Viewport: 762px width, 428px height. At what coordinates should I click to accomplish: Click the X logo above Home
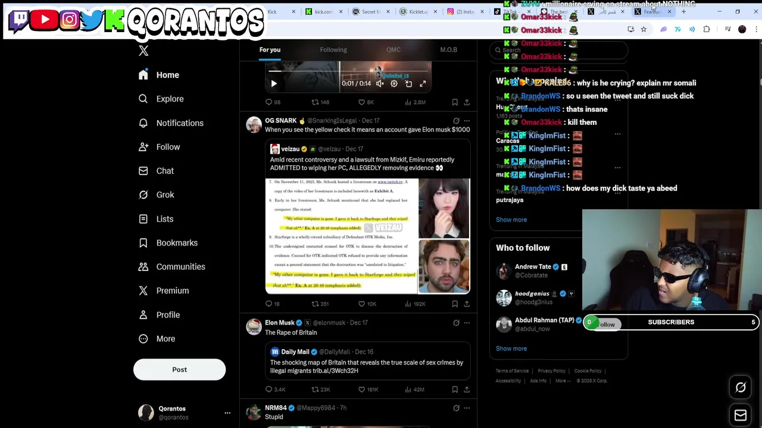pyautogui.click(x=143, y=51)
